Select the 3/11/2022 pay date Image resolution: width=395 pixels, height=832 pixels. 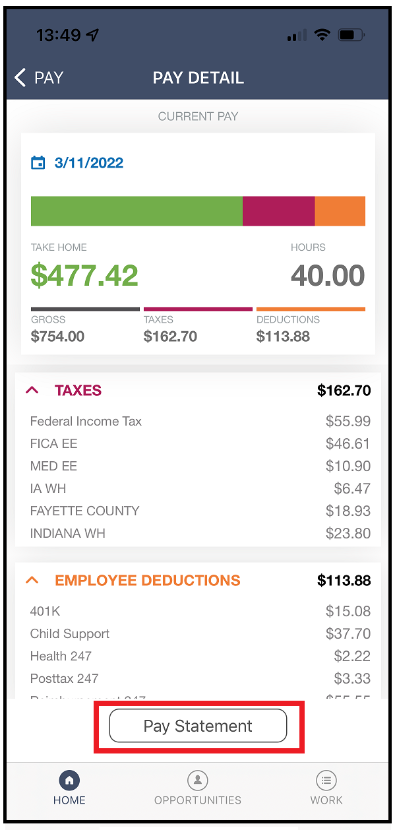pyautogui.click(x=89, y=163)
